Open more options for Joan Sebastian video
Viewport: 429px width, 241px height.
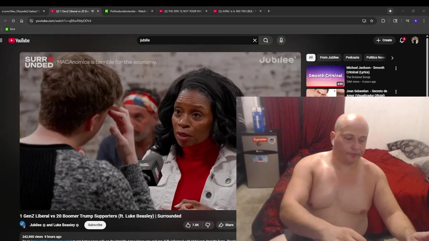[396, 92]
